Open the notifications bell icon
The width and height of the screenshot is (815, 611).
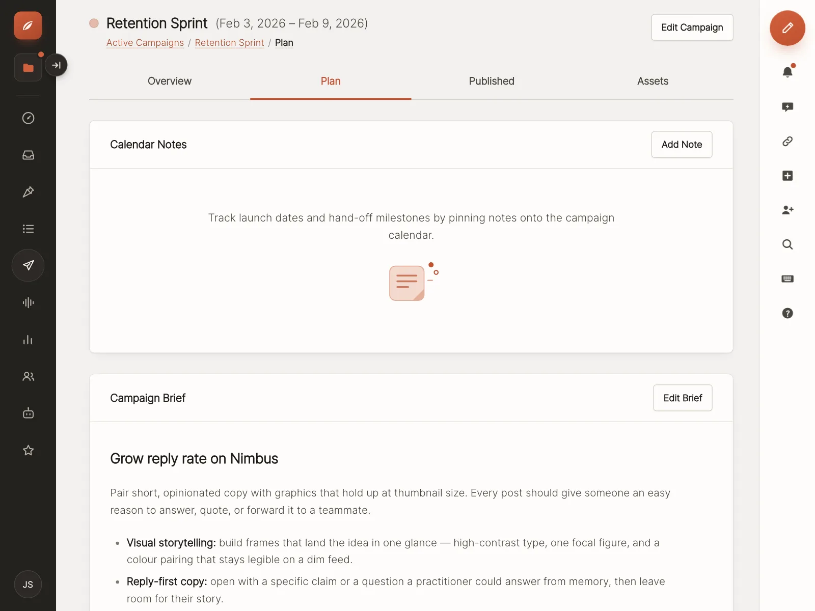pos(787,72)
